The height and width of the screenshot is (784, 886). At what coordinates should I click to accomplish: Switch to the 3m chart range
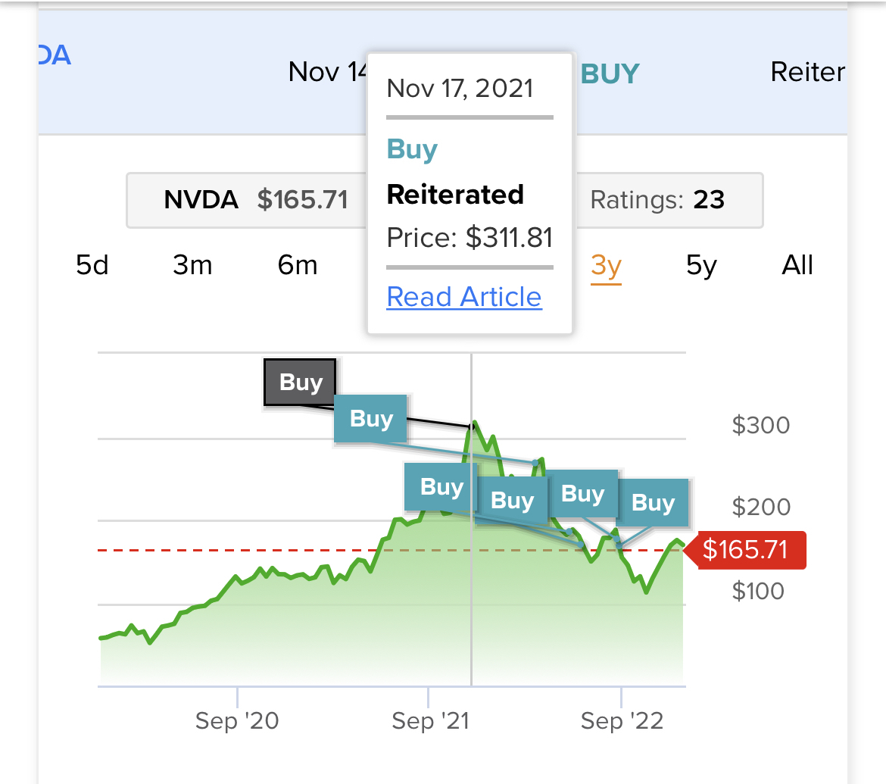pyautogui.click(x=192, y=265)
